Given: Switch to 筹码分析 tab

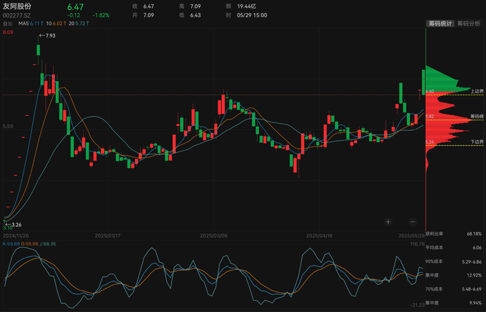Looking at the screenshot, I should click(x=469, y=24).
